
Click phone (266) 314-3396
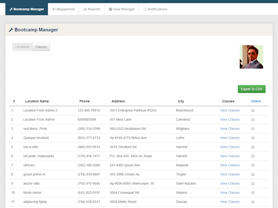tap(89, 129)
